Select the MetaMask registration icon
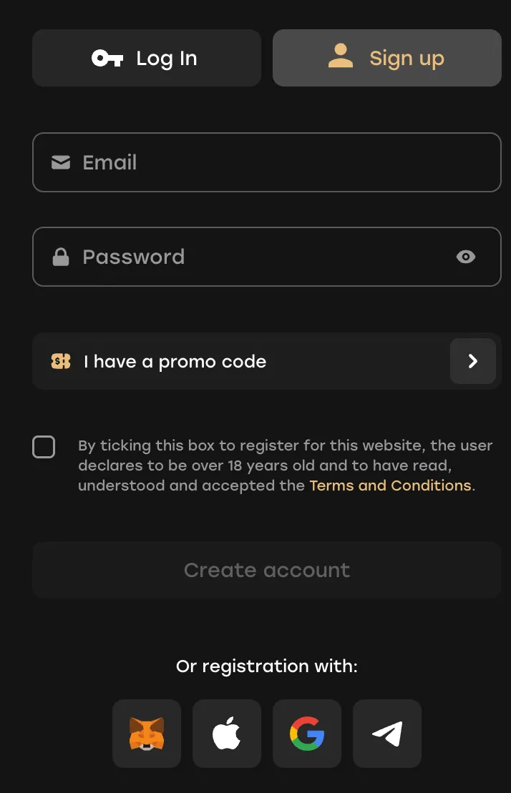The height and width of the screenshot is (793, 511). coord(146,733)
